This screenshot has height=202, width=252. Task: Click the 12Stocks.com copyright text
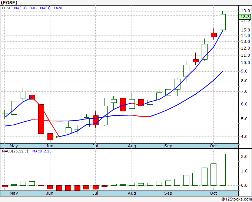pos(236,199)
